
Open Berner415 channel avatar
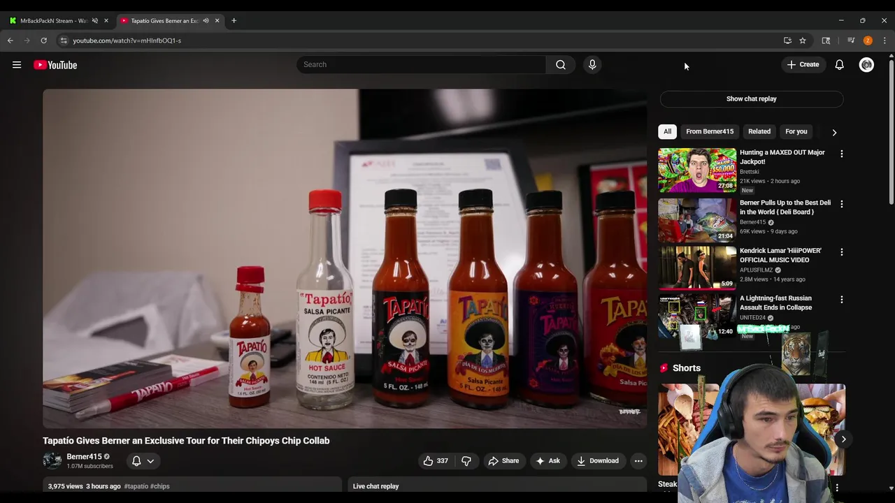(x=52, y=460)
